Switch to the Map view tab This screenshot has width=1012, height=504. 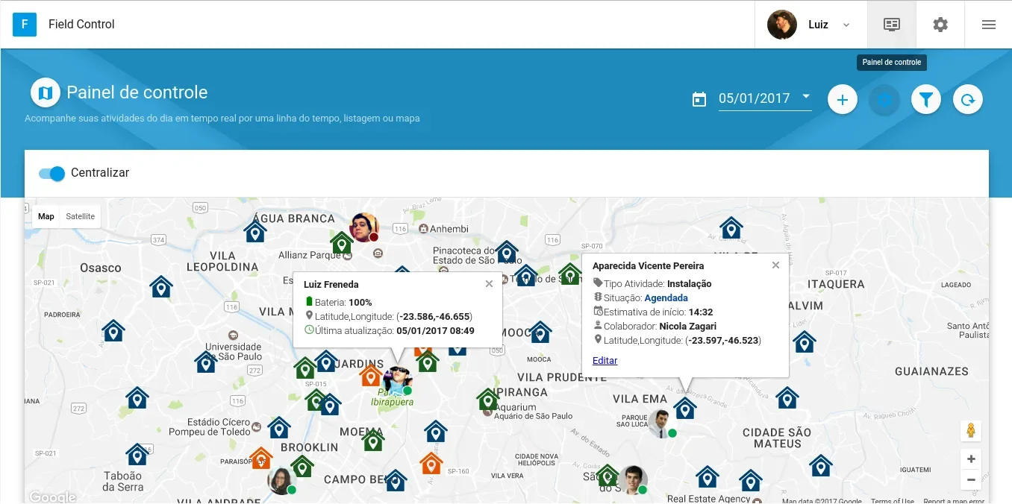coord(46,216)
